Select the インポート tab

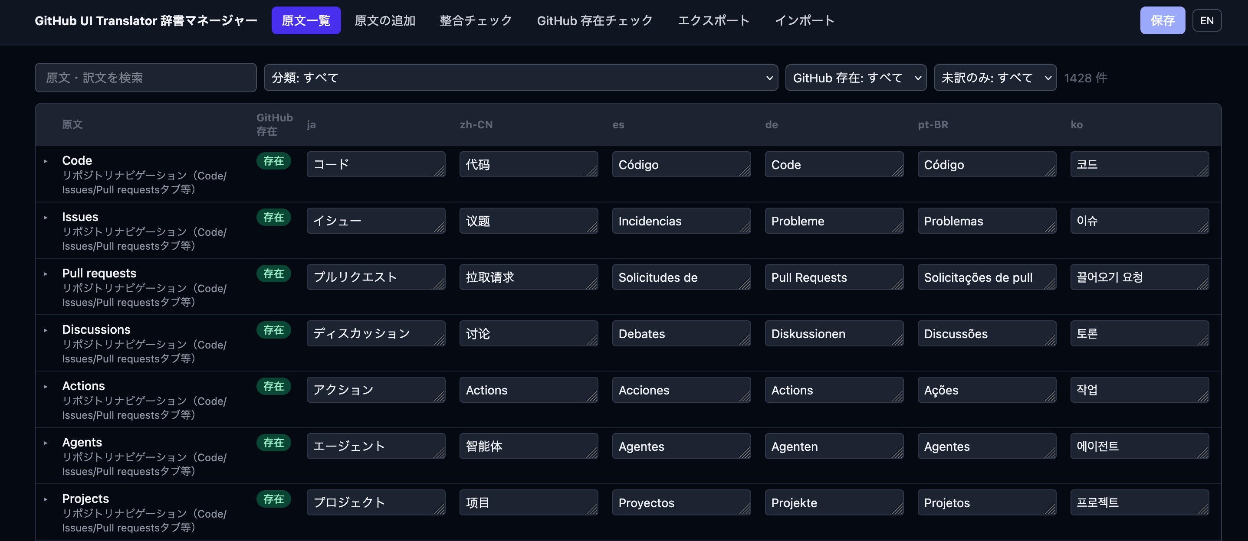(x=804, y=20)
